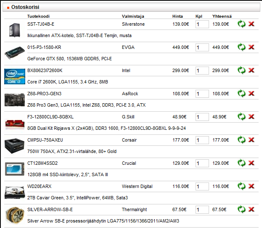Viewport: 262px width, 228px height.
Task: Update quantity for Thermalright SILVER-ARROW-SB-E
Action: [241, 209]
